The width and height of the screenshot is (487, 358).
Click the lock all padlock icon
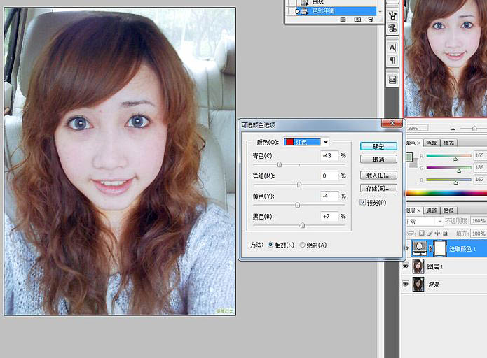pos(445,233)
